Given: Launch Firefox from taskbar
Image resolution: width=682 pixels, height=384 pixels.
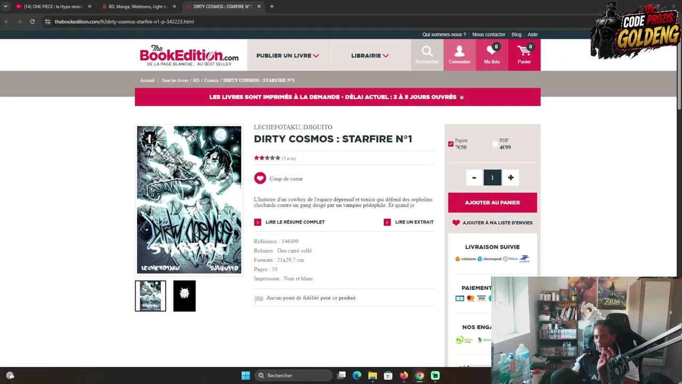Looking at the screenshot, I should coord(404,375).
